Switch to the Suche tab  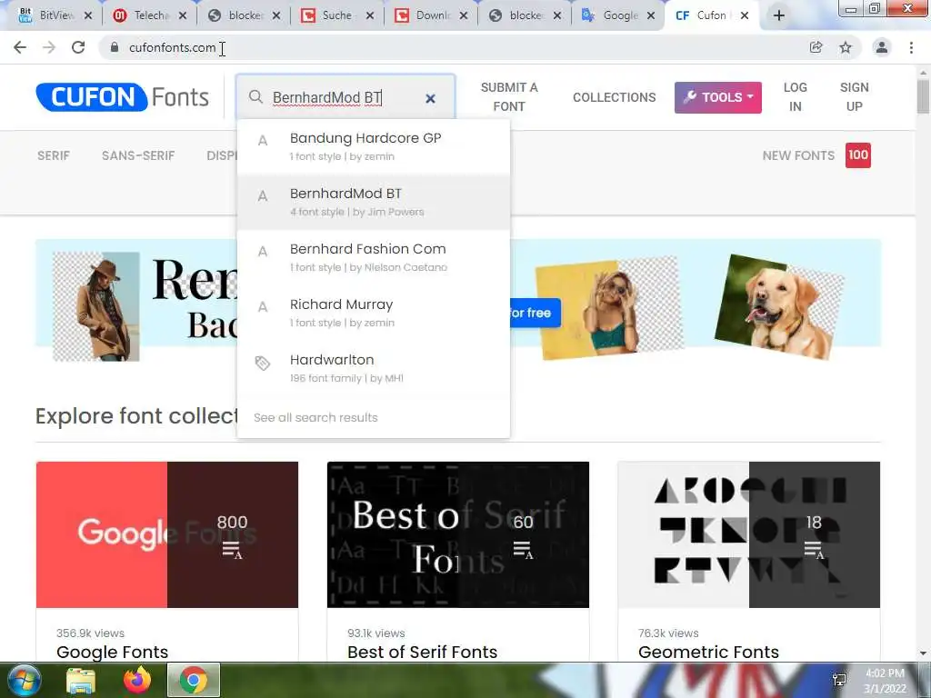click(x=335, y=15)
